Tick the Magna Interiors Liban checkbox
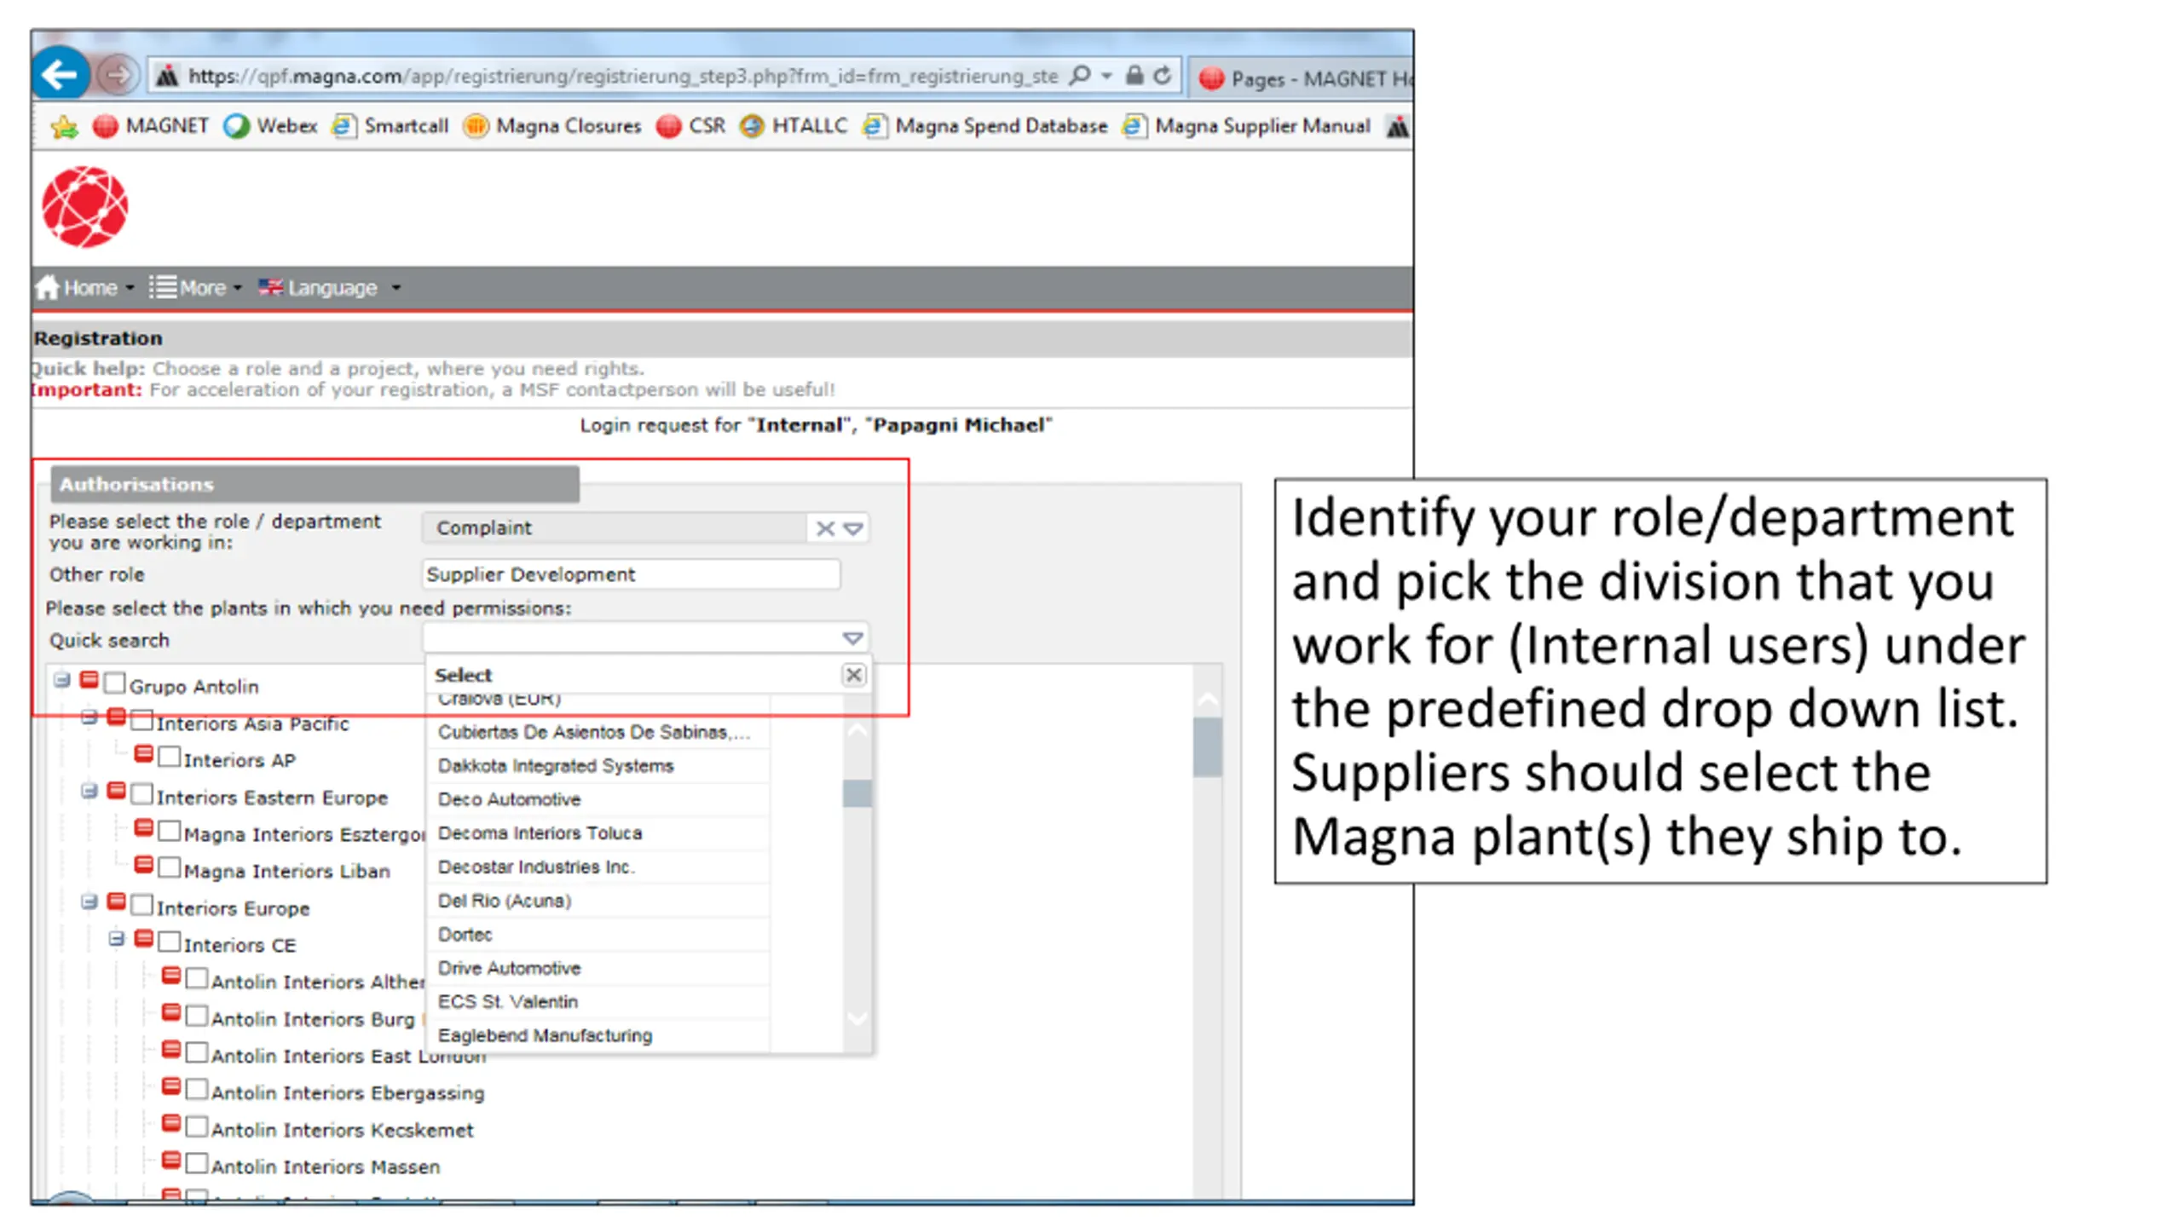The image size is (2182, 1227). (x=170, y=867)
